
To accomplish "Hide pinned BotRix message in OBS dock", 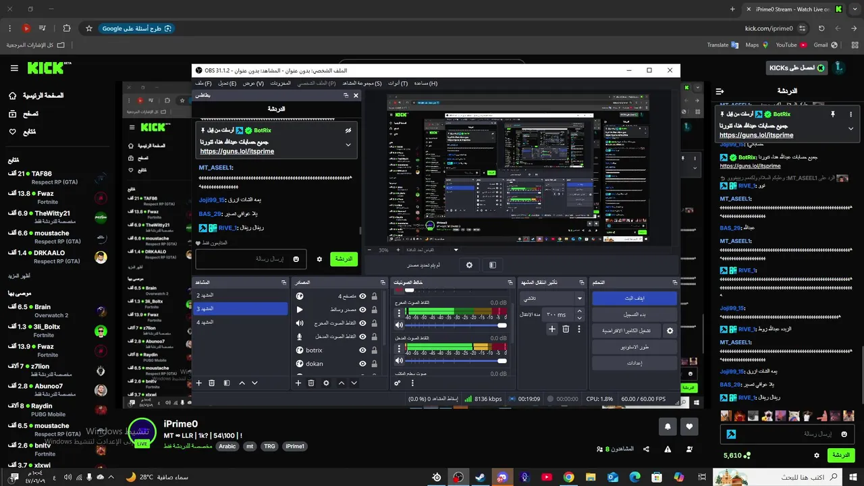I will [348, 130].
